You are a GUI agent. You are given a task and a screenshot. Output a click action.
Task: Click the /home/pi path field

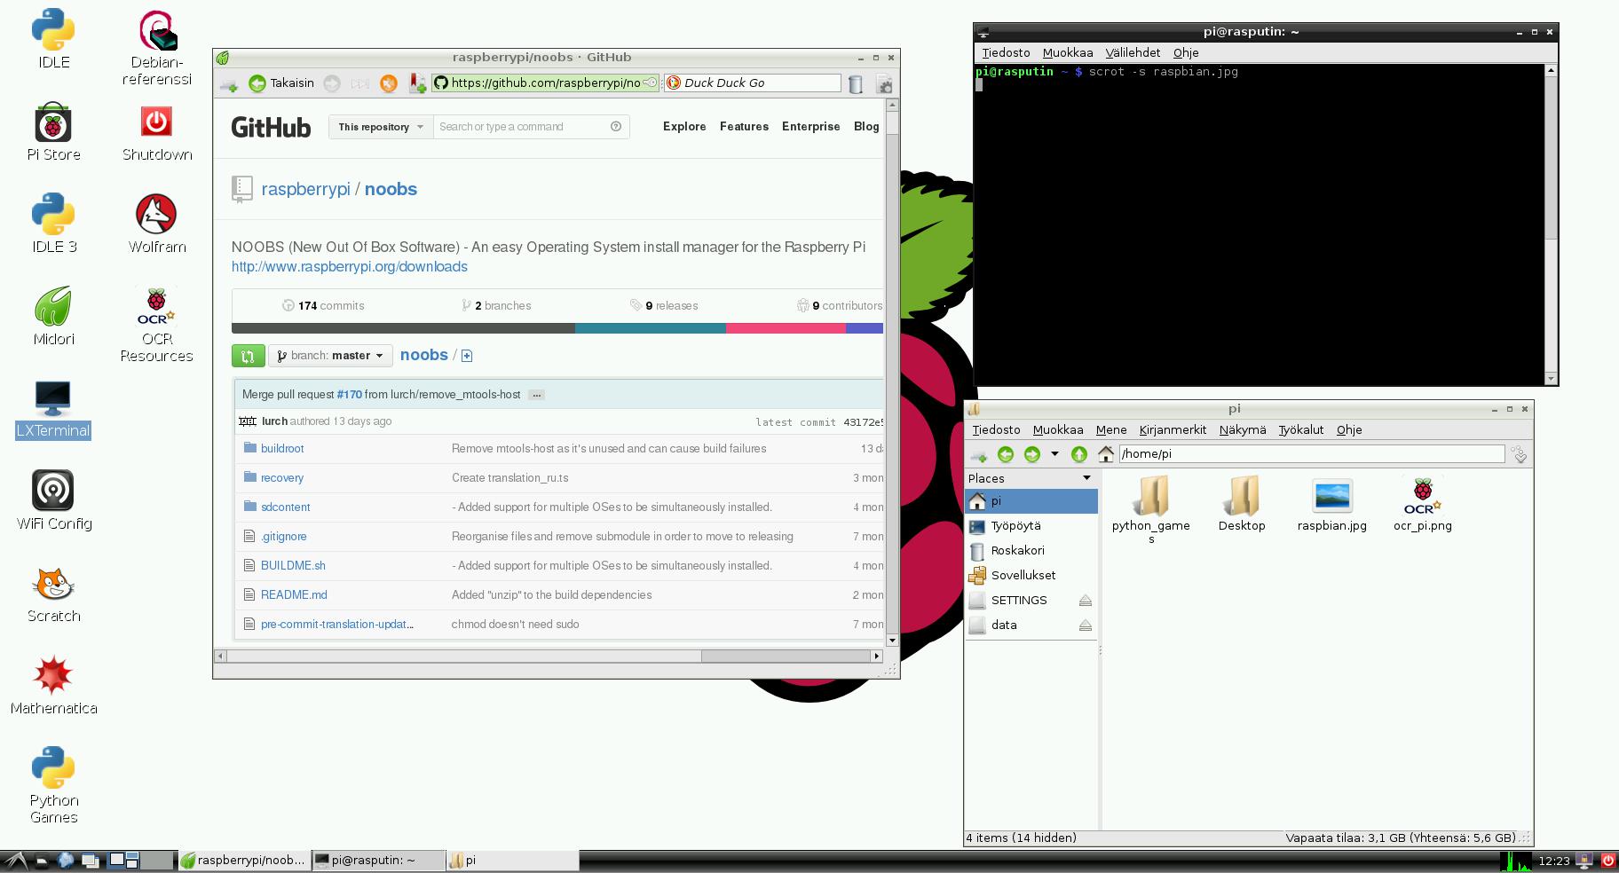tap(1312, 454)
